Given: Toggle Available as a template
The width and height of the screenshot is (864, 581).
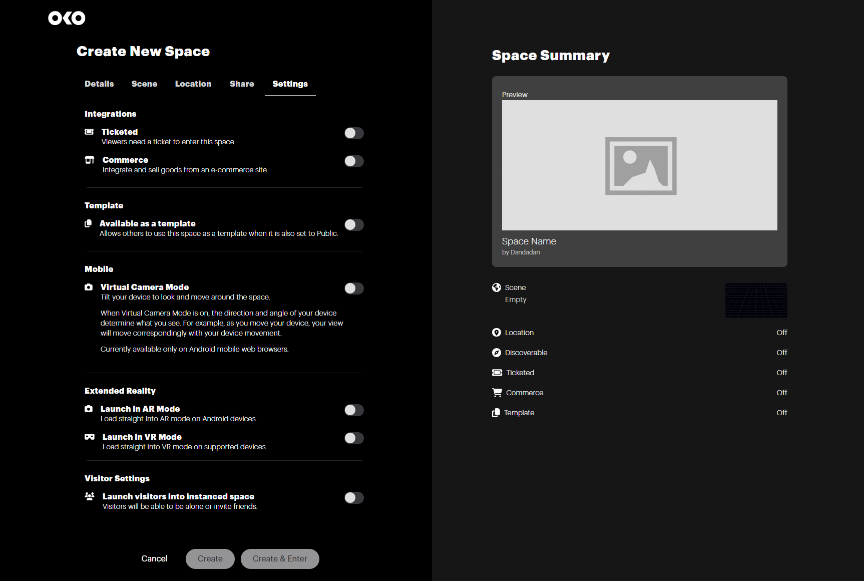Looking at the screenshot, I should [x=354, y=225].
